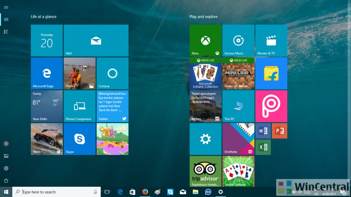Open the Mail tile
This screenshot has height=197, width=351.
click(x=96, y=40)
